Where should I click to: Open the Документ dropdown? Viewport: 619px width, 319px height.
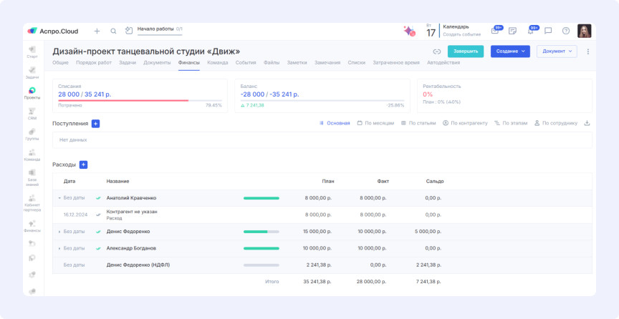pos(557,51)
